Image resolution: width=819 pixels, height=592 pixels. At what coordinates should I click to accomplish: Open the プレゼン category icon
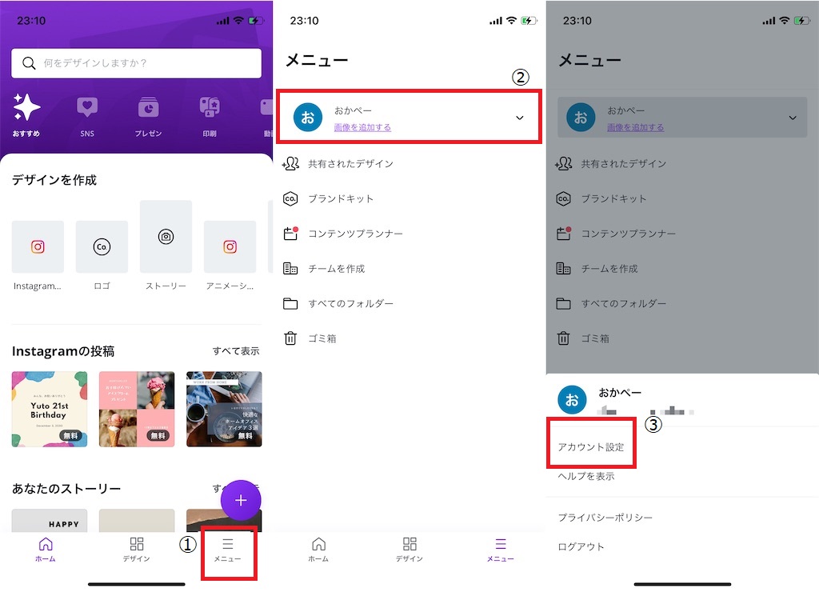tap(148, 107)
